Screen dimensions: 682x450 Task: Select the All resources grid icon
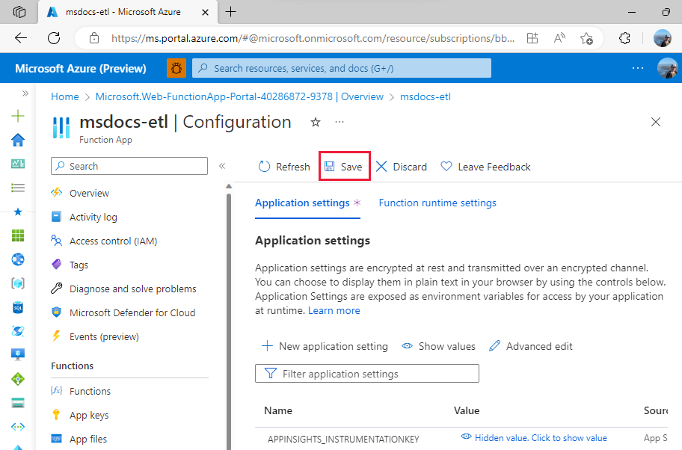point(17,235)
